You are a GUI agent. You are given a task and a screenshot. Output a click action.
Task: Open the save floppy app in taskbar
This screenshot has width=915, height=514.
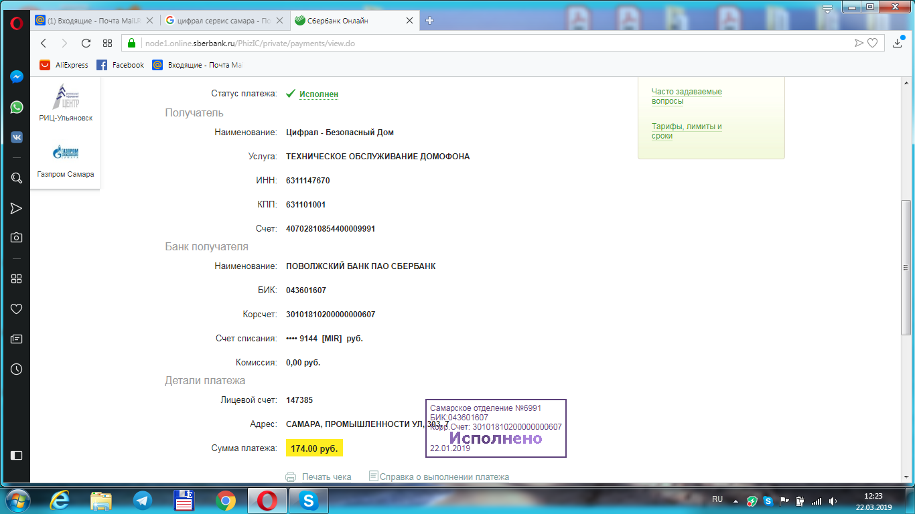[x=184, y=500]
